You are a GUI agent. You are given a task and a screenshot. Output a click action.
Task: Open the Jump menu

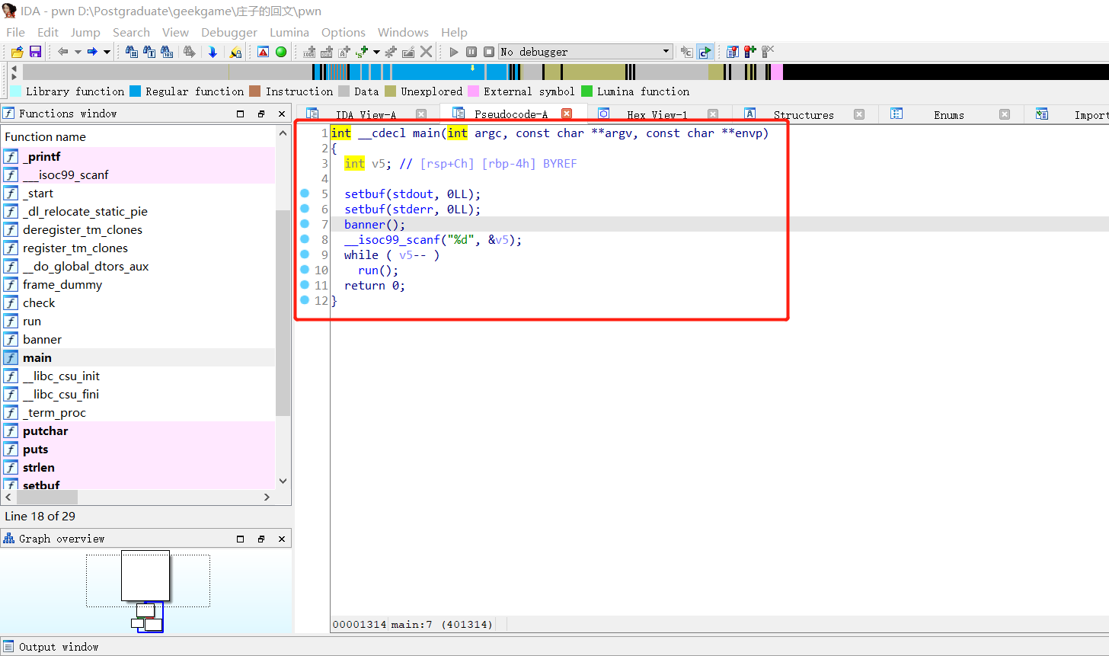(85, 32)
